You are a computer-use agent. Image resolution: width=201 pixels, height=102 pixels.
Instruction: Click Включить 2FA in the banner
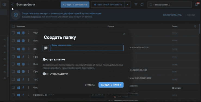[x=172, y=15]
